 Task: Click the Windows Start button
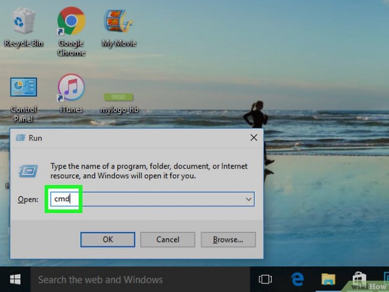pyautogui.click(x=15, y=279)
